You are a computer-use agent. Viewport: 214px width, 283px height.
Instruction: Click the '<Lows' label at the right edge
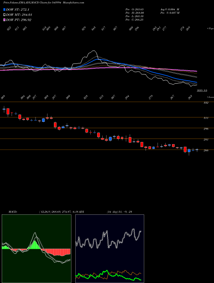211,97
